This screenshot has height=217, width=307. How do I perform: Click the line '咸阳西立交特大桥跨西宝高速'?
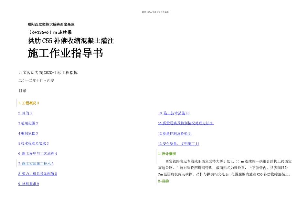pyautogui.click(x=51, y=25)
